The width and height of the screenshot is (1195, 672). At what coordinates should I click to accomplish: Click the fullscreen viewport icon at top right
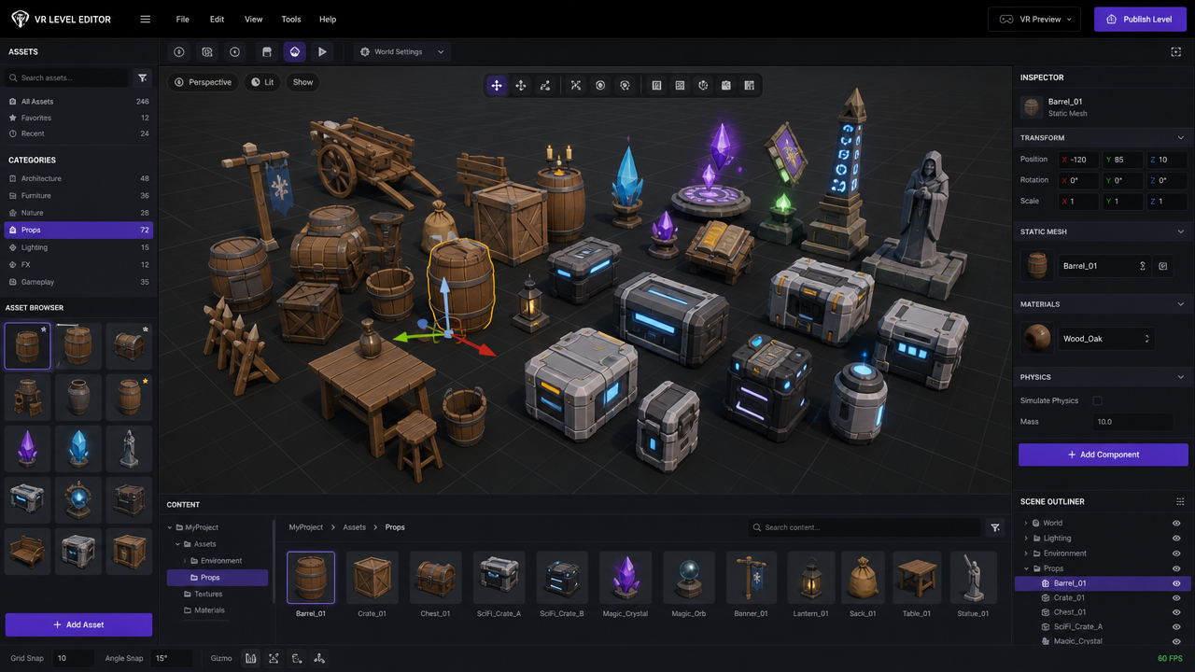1175,52
